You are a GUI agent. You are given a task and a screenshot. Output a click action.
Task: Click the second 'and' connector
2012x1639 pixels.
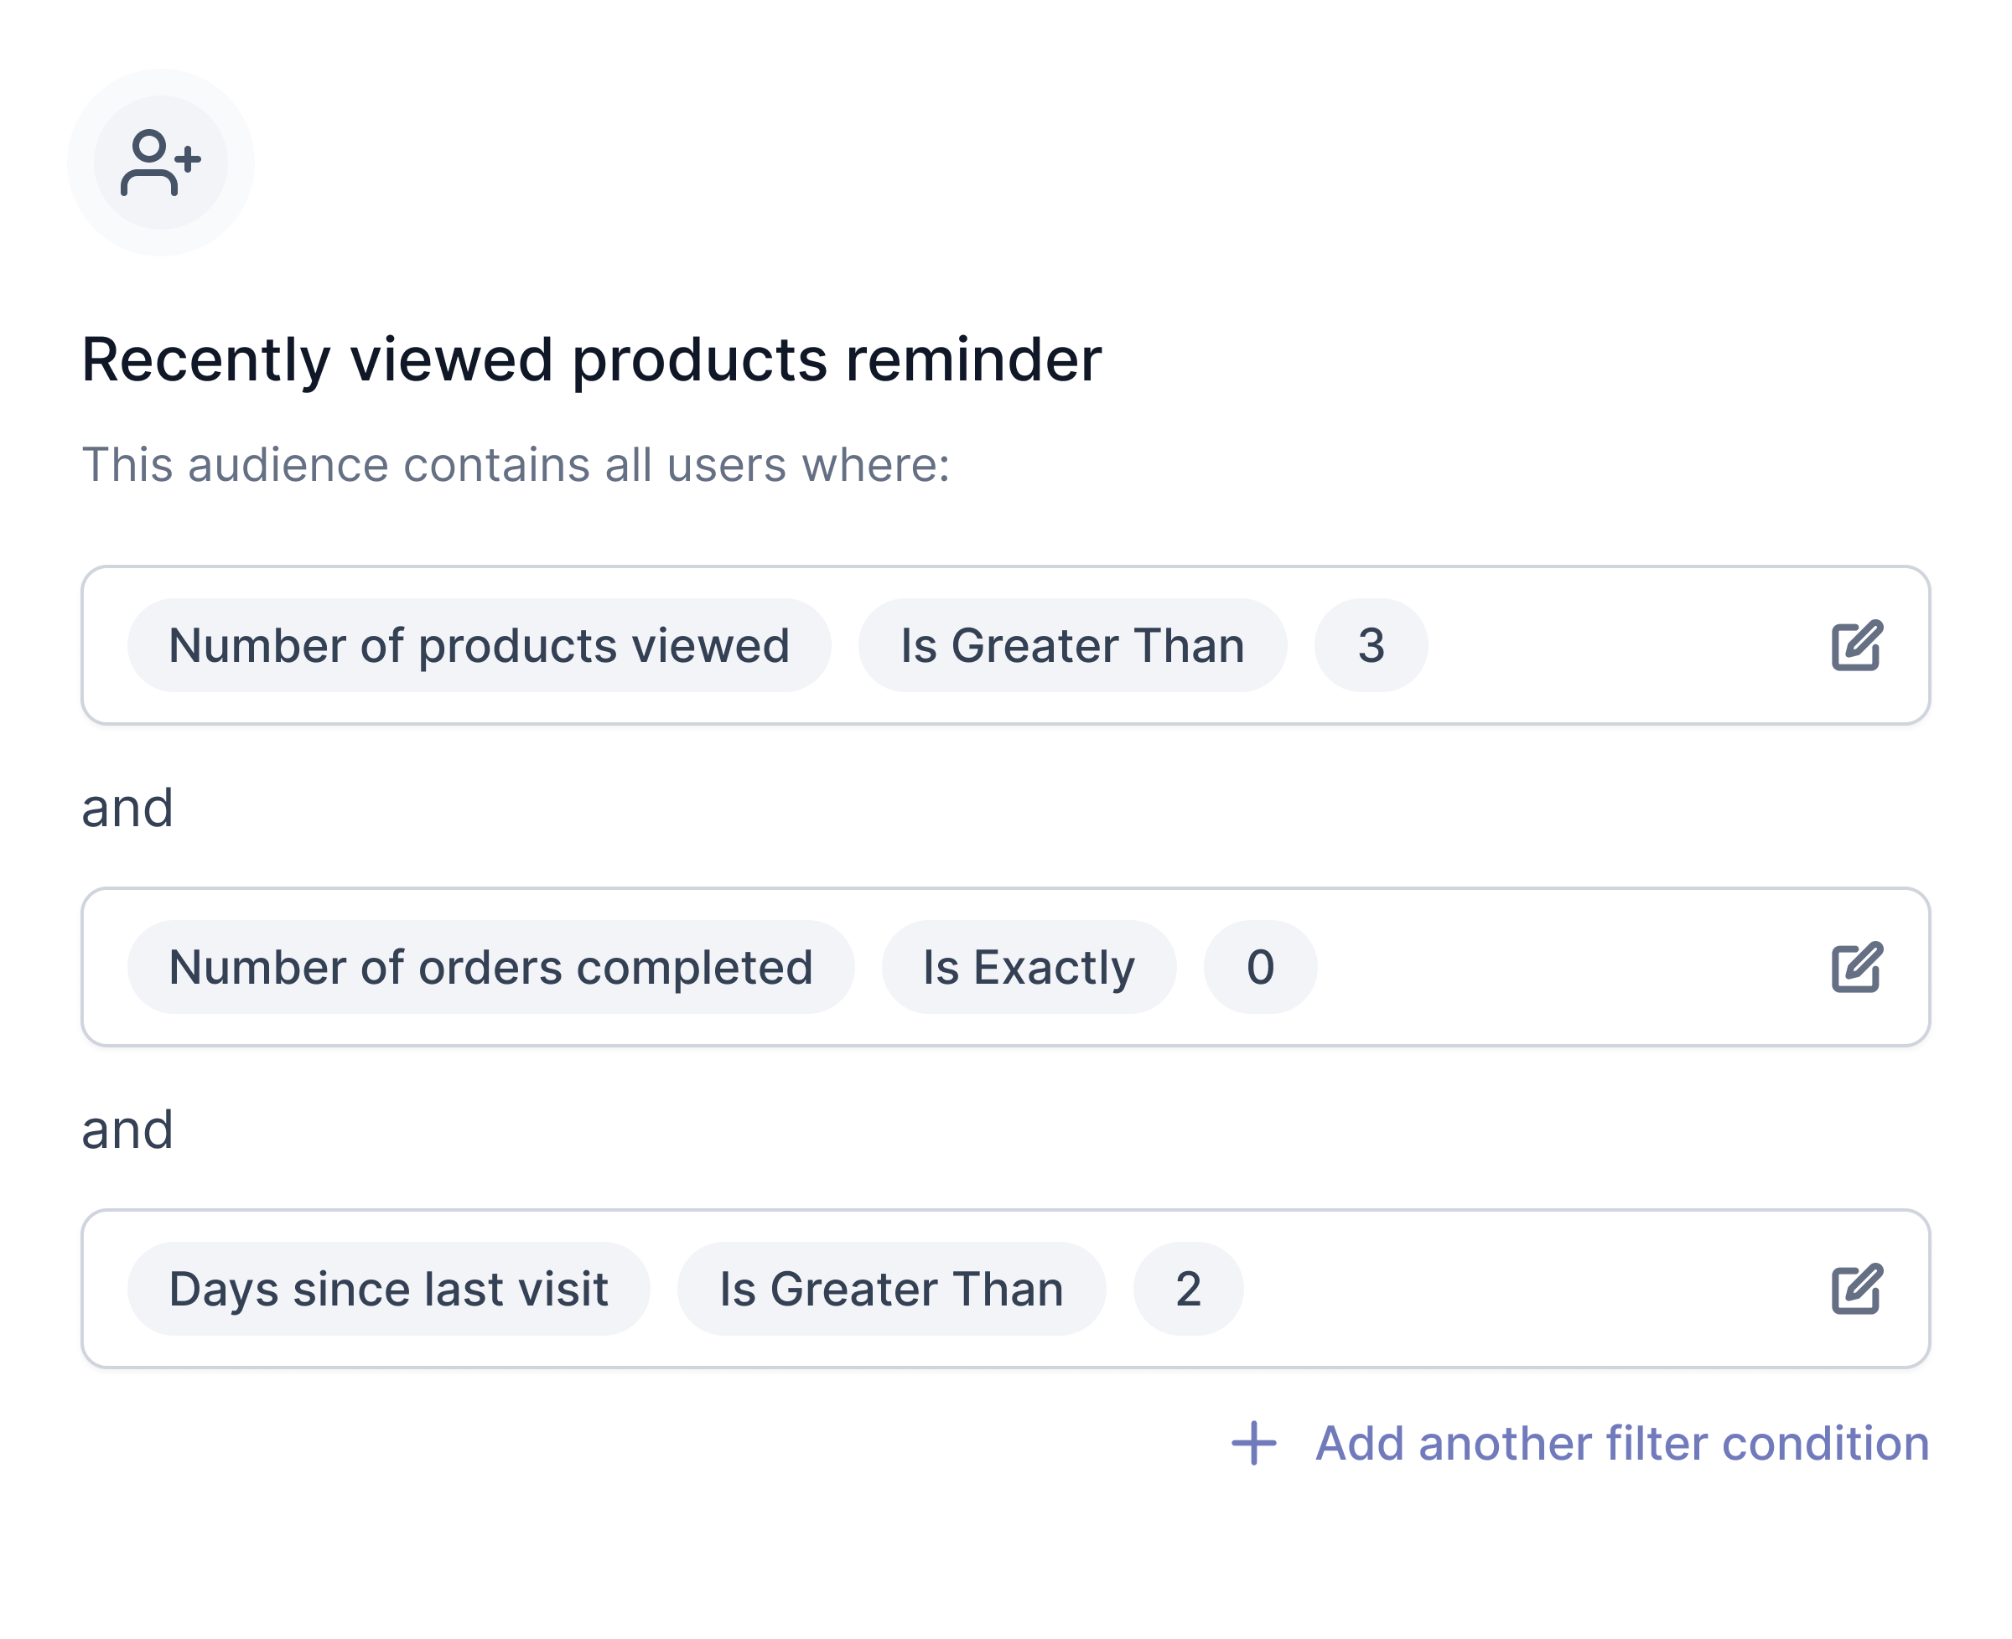tap(127, 1130)
